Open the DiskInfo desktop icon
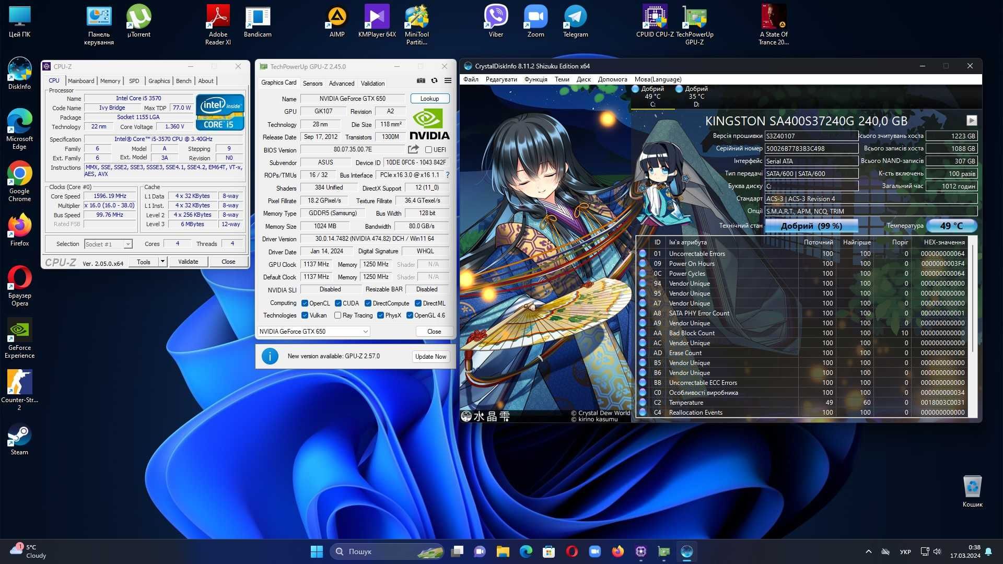This screenshot has width=1003, height=564. coord(19,74)
